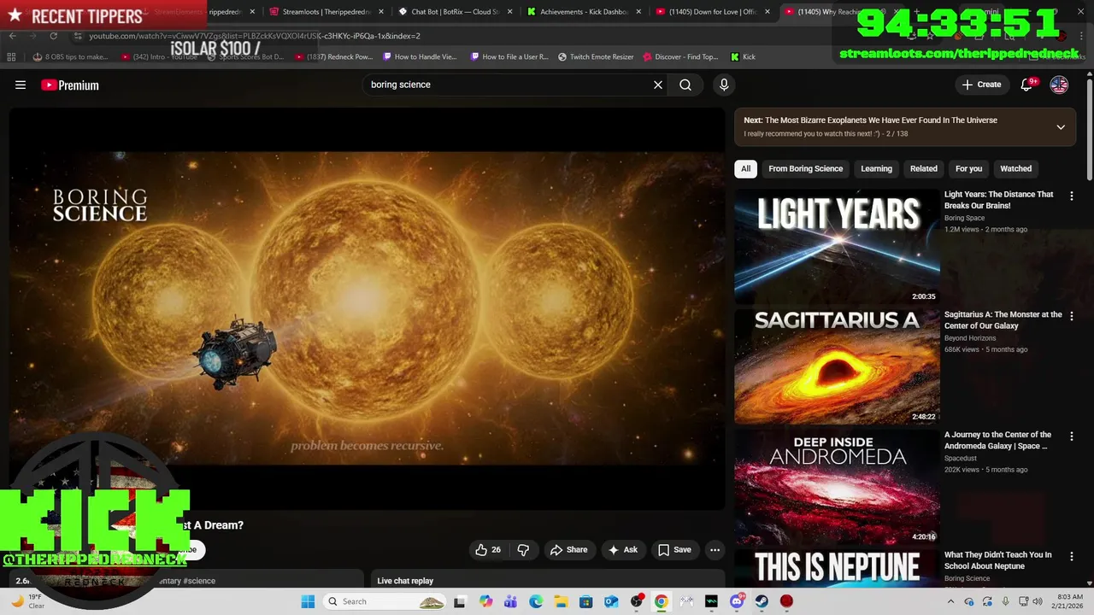Clear the search box with the X

pyautogui.click(x=658, y=85)
